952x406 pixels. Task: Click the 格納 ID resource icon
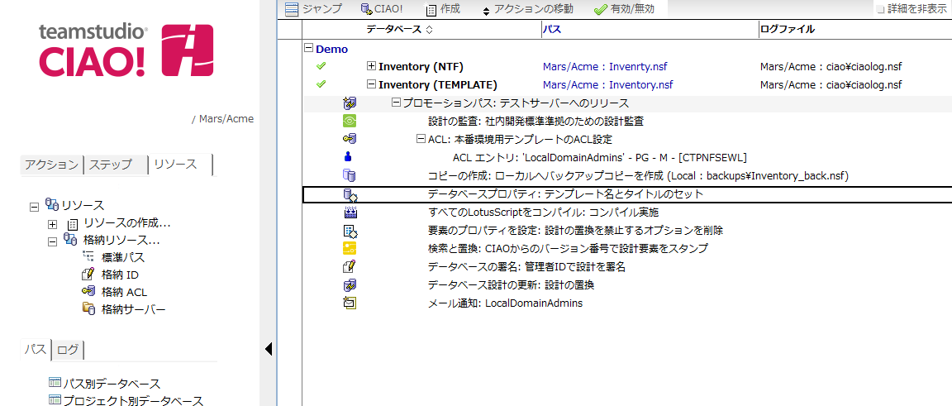click(88, 274)
